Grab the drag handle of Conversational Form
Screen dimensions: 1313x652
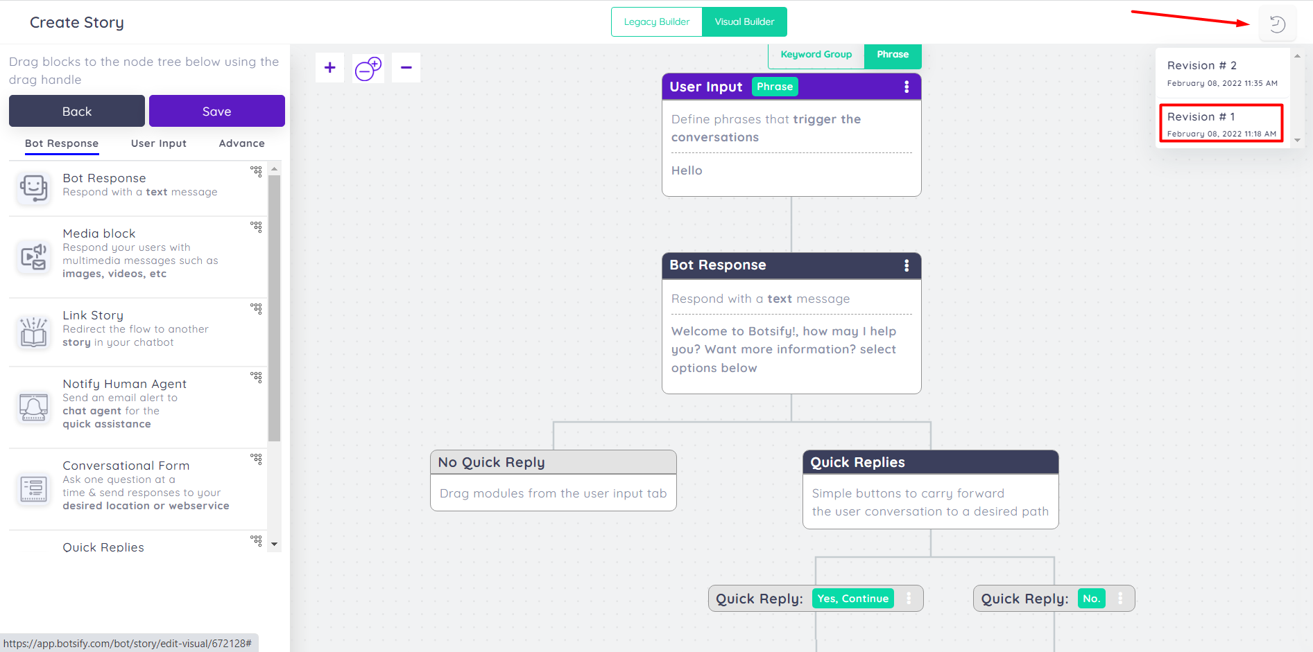256,459
